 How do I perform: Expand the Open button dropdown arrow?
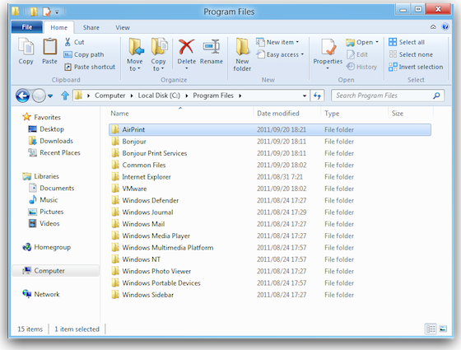[x=377, y=42]
